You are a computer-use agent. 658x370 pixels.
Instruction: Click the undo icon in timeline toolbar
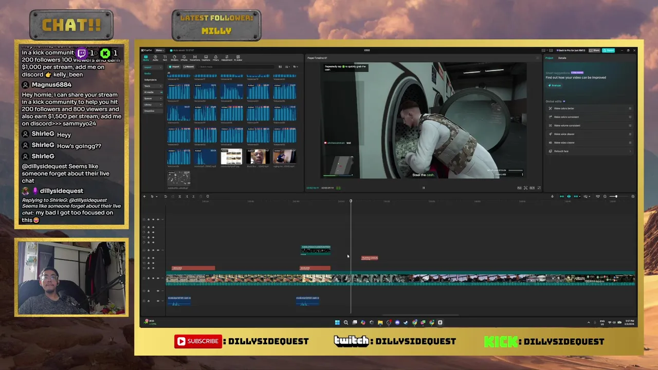[x=166, y=196]
